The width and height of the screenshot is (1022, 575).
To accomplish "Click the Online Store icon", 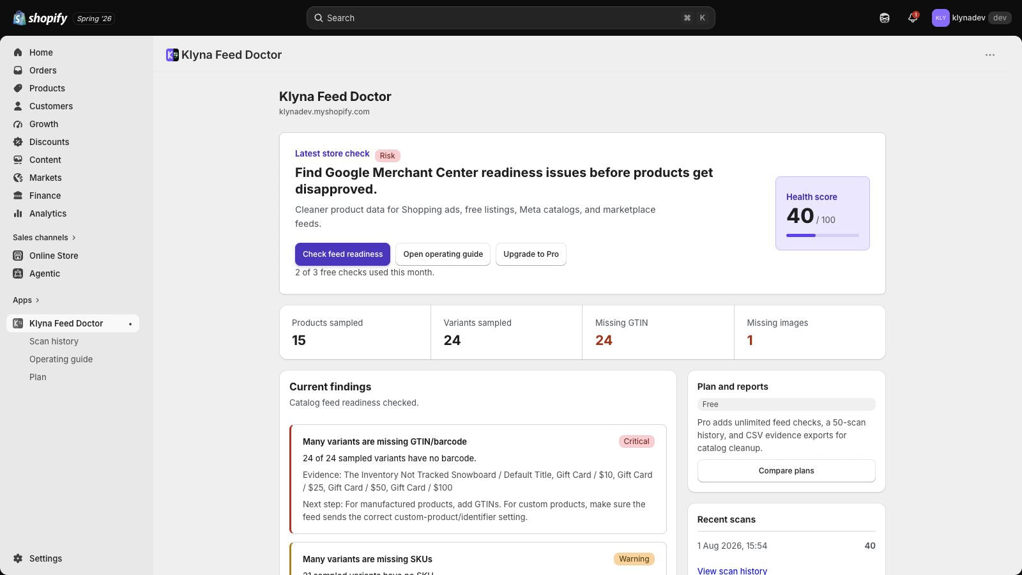I will point(18,256).
